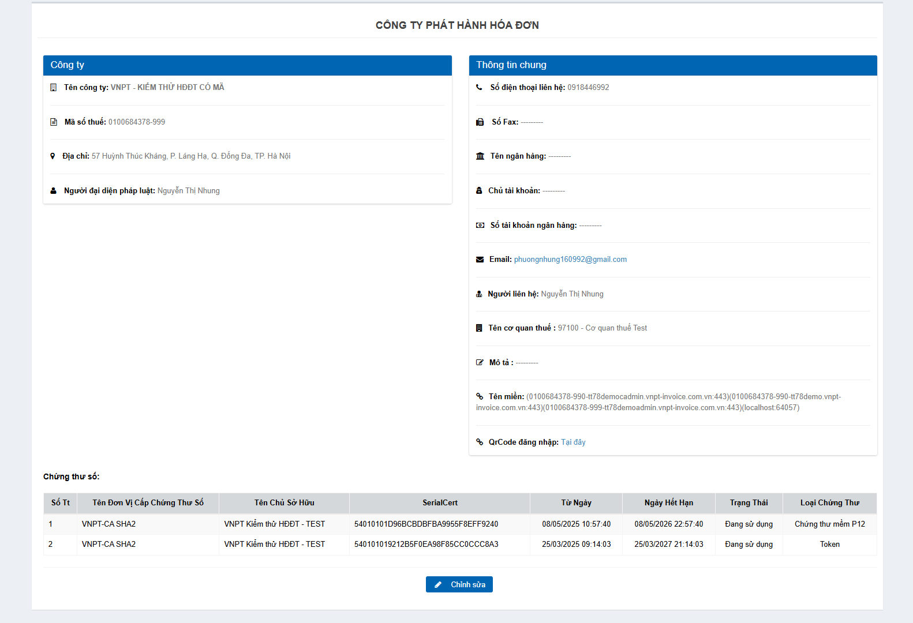
Task: Open the email link phuongnhung160992@gmail.com
Action: pyautogui.click(x=570, y=260)
